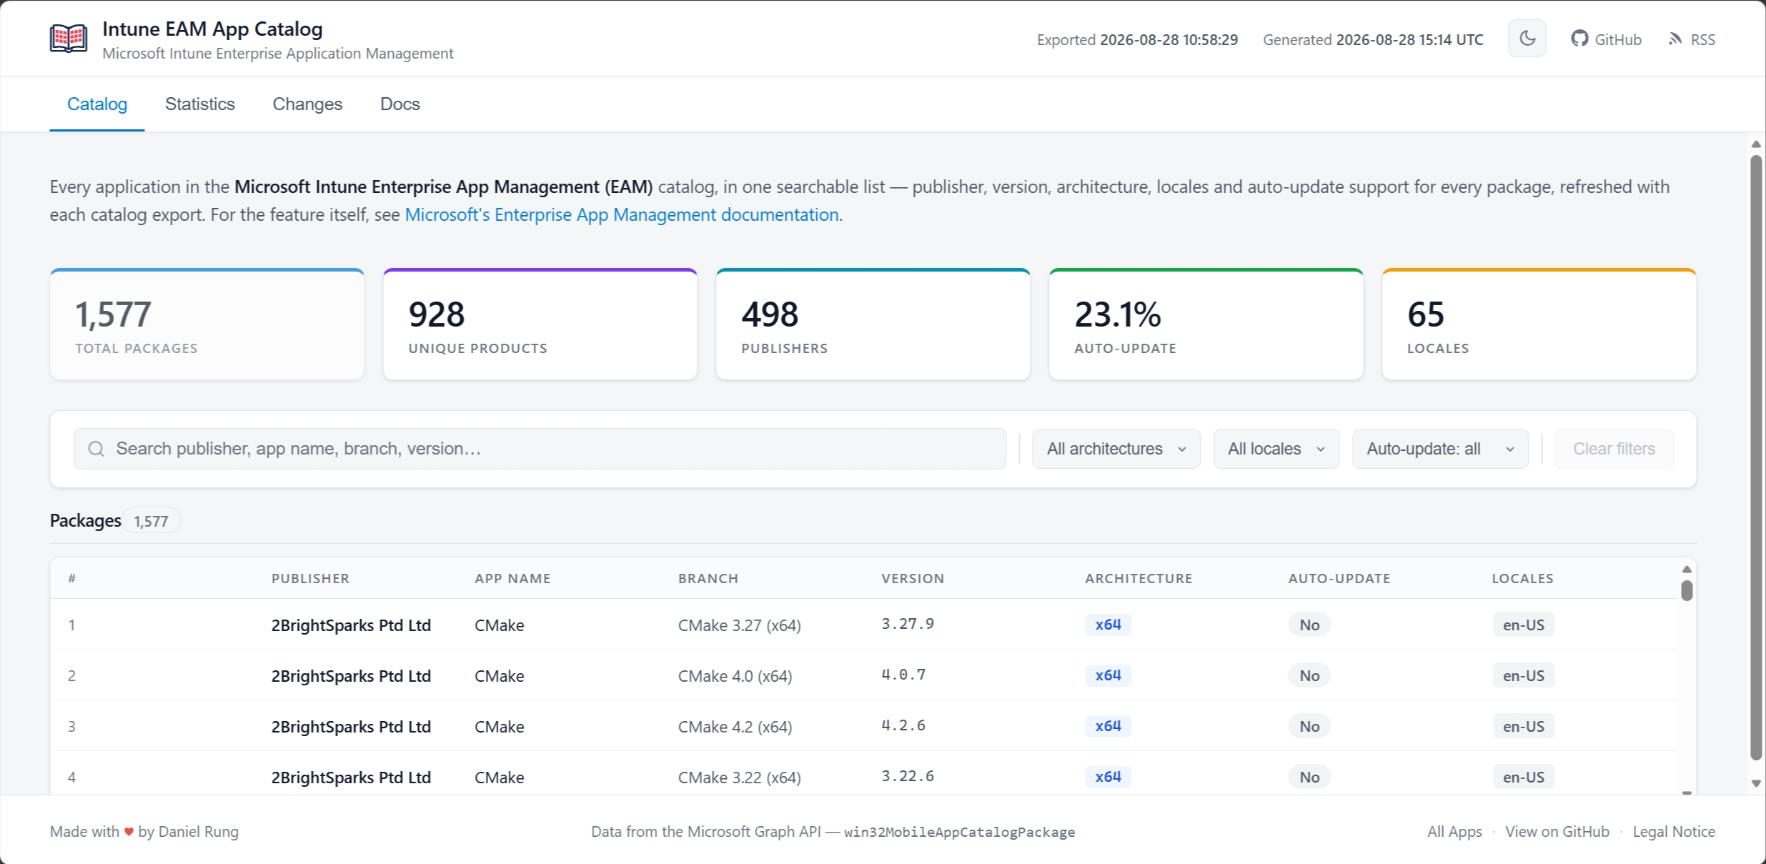Click the Clear filters button
The width and height of the screenshot is (1766, 864).
click(1614, 449)
